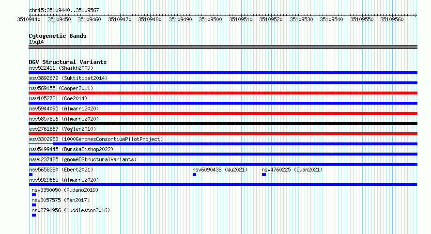
Task: Open nsv4760225 (Quan2021) variant label
Action: (x=292, y=170)
